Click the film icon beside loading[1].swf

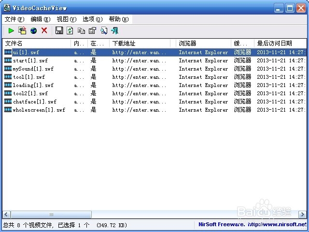pos(8,85)
